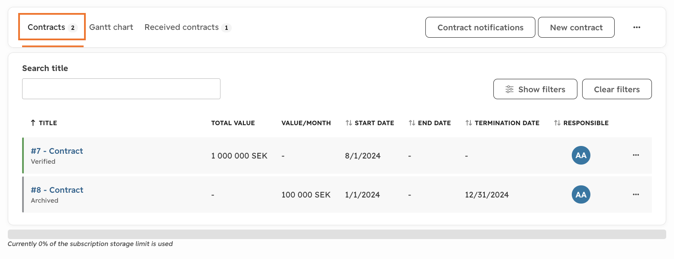The height and width of the screenshot is (259, 674).
Task: Open the #7 - Contract link
Action: 57,151
